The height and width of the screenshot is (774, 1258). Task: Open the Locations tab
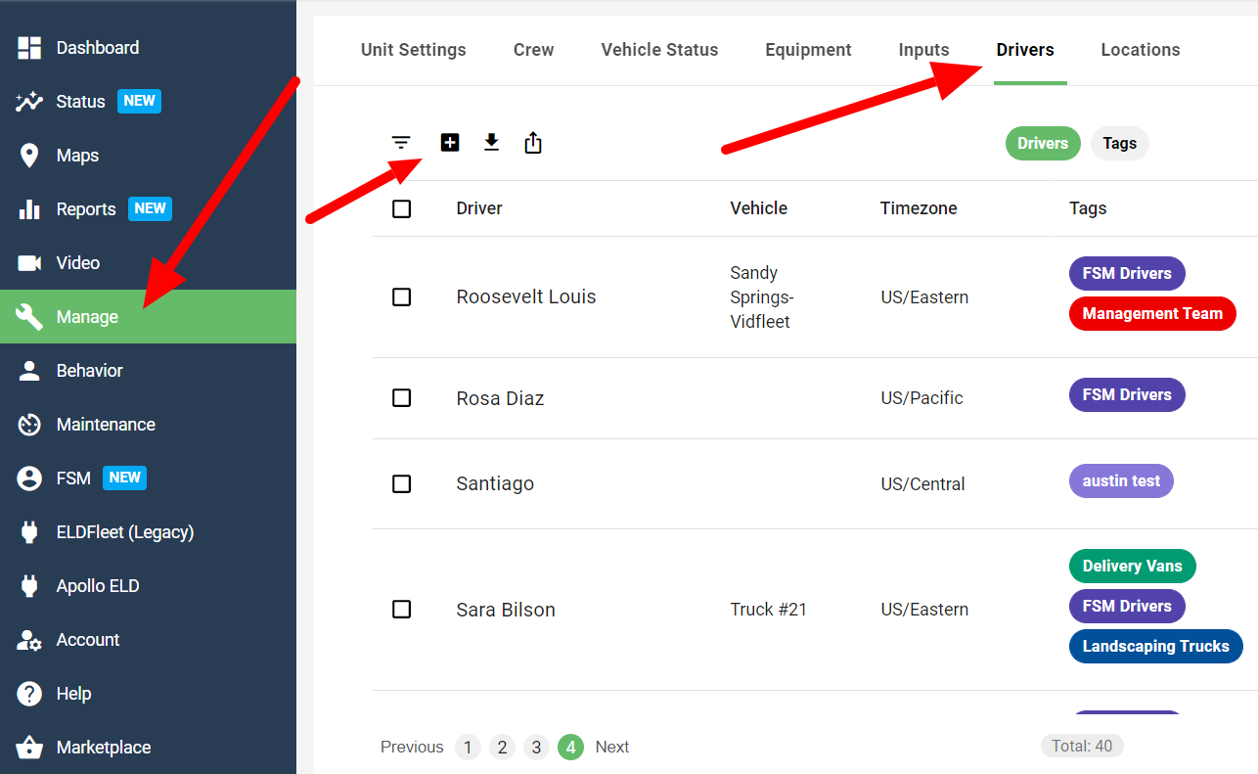[1140, 49]
